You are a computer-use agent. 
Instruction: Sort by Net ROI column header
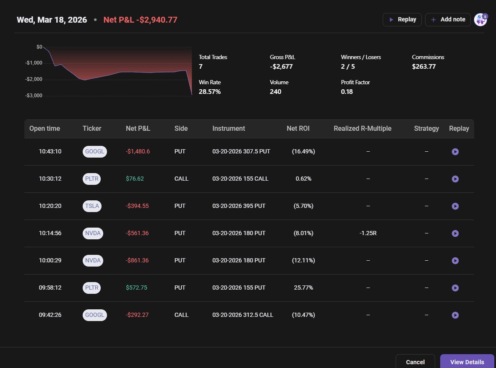tap(298, 129)
